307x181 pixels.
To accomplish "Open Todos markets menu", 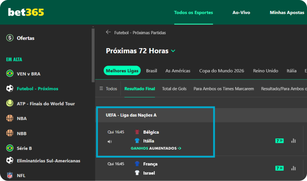I will coord(108,89).
